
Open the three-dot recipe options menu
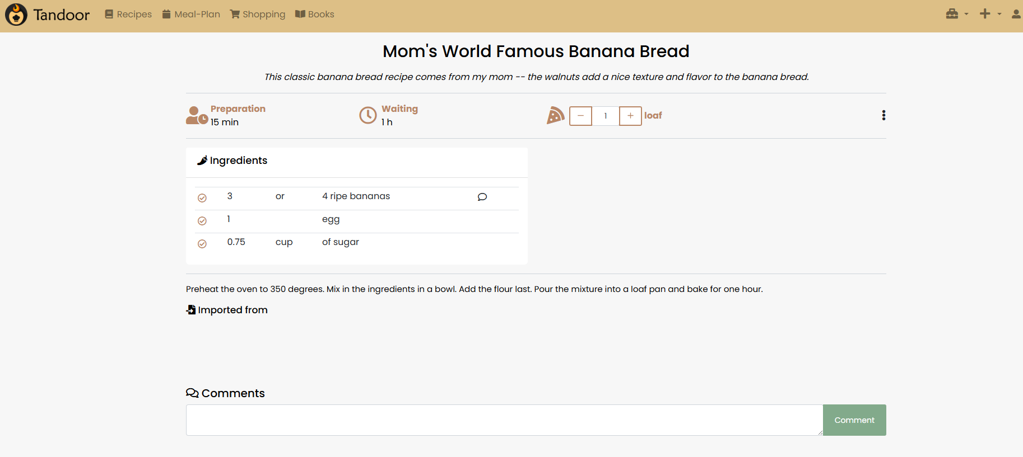(x=883, y=115)
